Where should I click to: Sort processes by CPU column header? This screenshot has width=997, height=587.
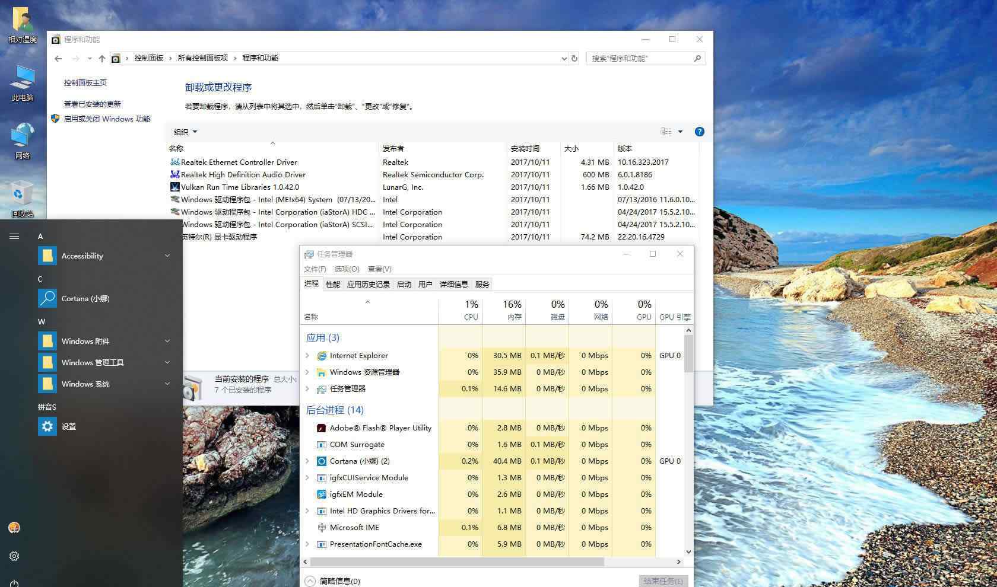click(461, 310)
